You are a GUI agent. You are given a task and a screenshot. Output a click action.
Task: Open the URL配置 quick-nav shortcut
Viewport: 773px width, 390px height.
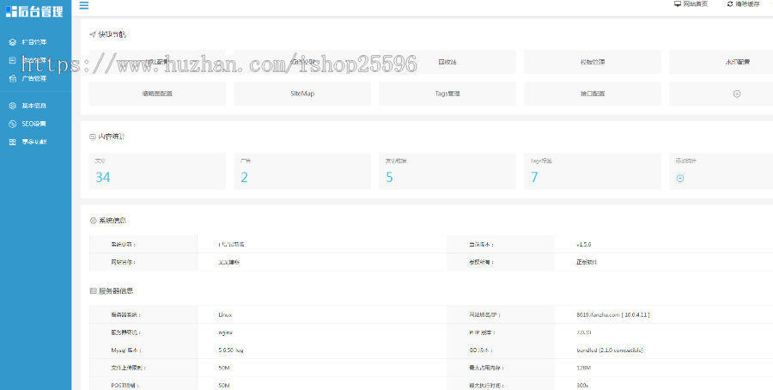157,62
